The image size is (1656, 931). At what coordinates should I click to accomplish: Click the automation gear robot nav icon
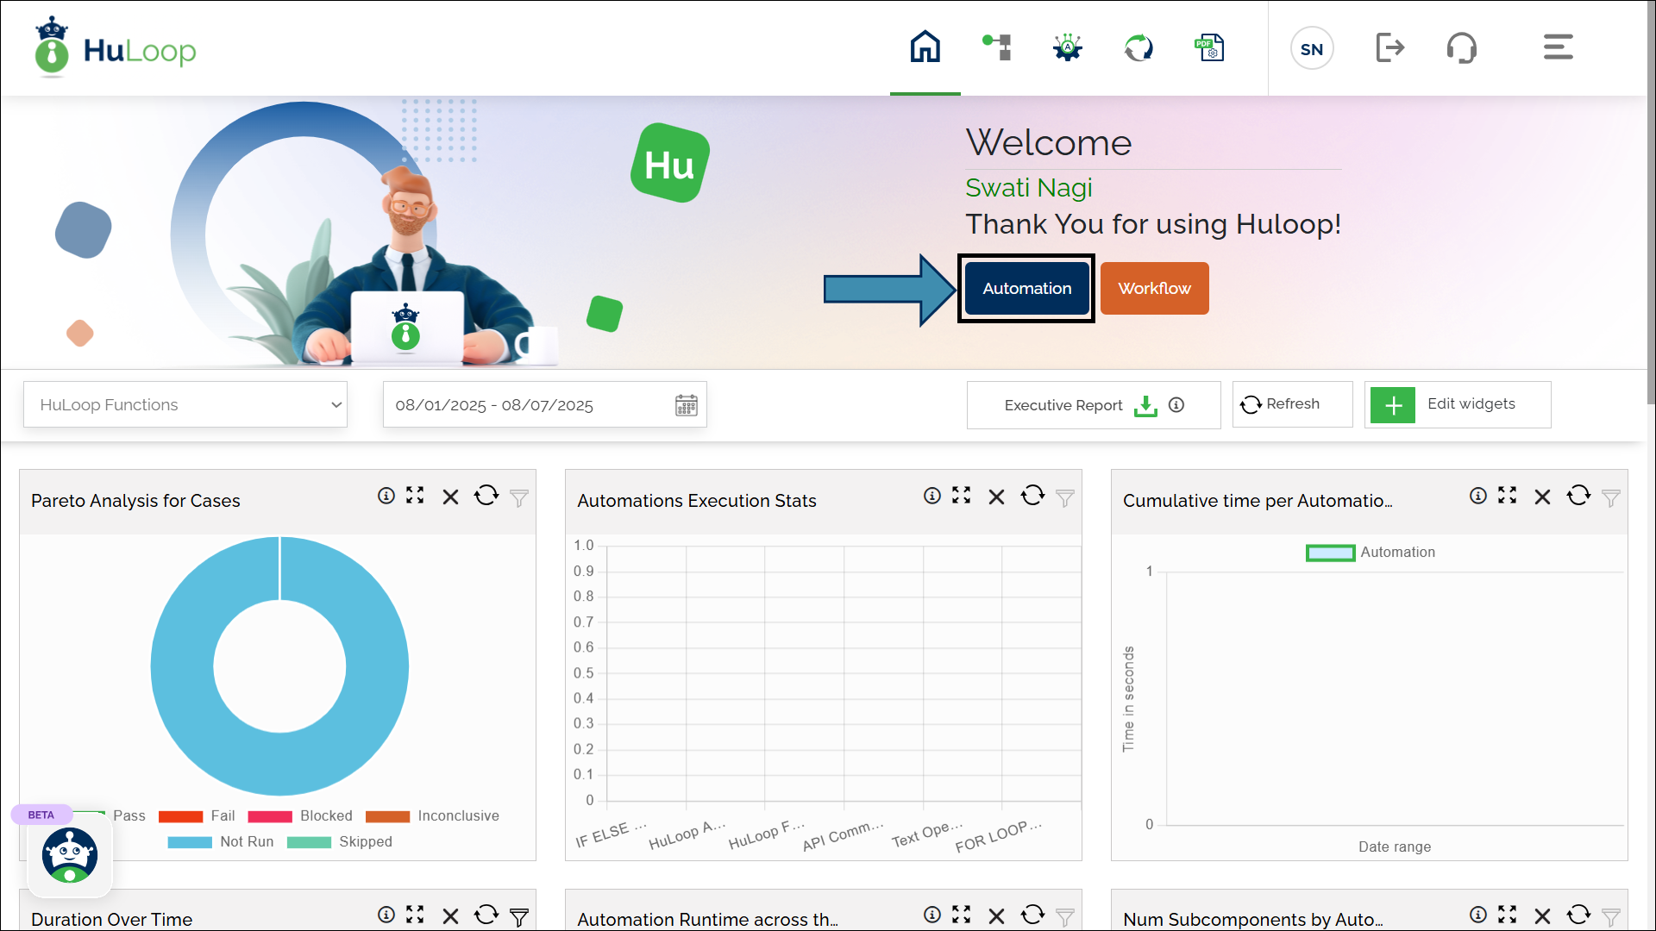tap(1068, 47)
